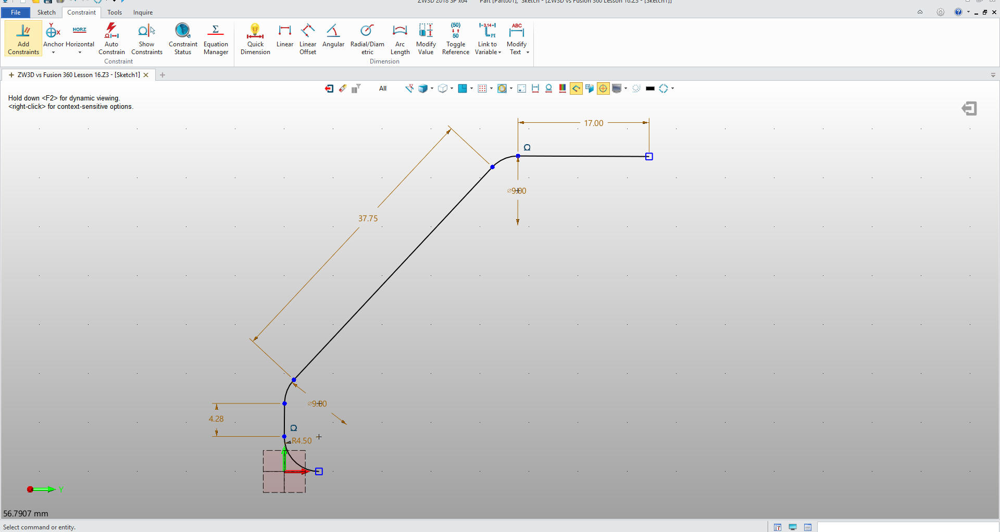This screenshot has height=532, width=1000.
Task: Toggle the tag/note display icon
Action: (x=590, y=88)
